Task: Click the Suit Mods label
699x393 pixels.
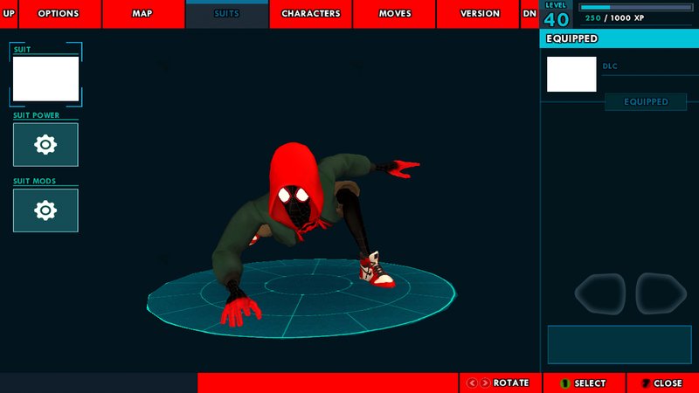Action: pos(34,181)
